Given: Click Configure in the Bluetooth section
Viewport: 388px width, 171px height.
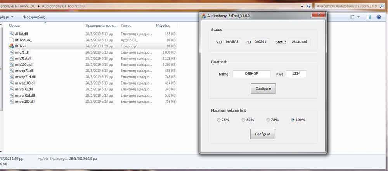Looking at the screenshot, I should tap(263, 88).
